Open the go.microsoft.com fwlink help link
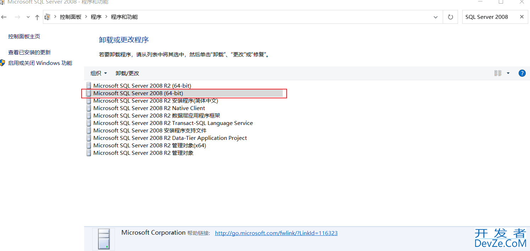This screenshot has width=530, height=251. [276, 233]
